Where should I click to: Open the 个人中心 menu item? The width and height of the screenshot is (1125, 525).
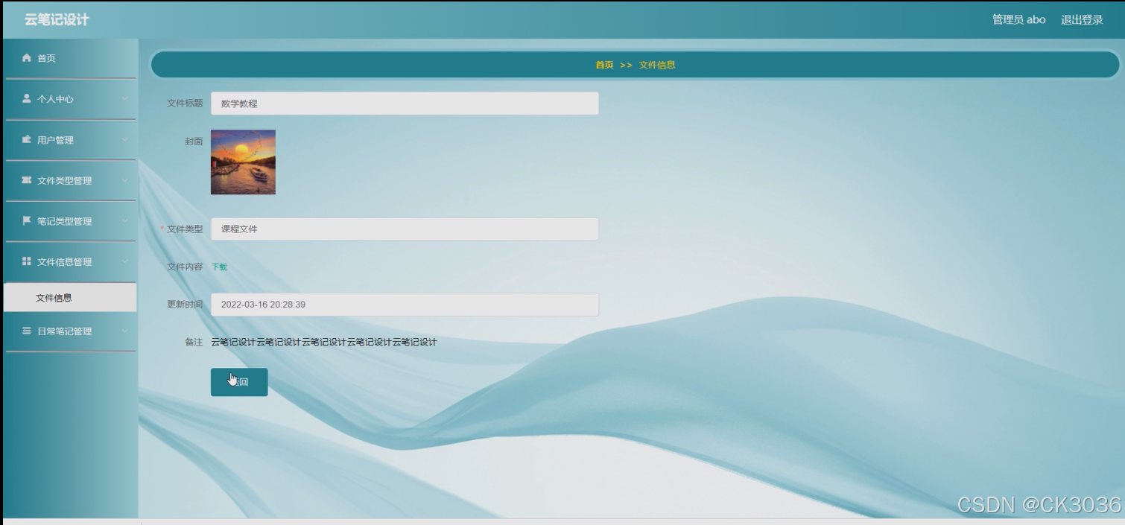[70, 99]
